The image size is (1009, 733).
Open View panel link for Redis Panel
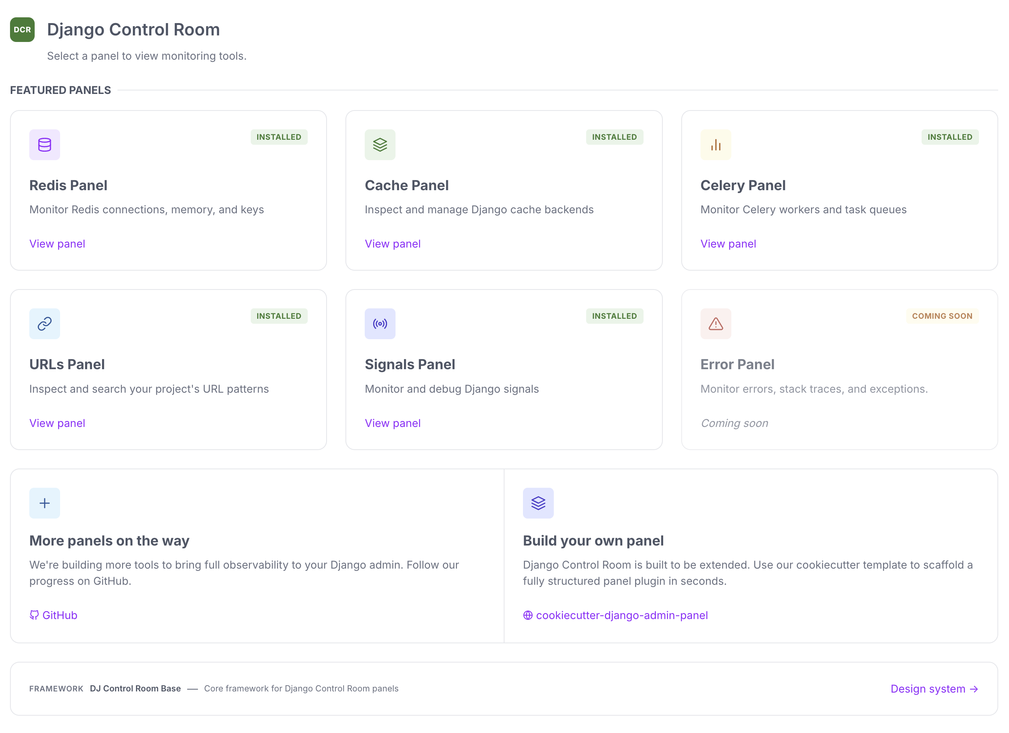click(x=57, y=244)
